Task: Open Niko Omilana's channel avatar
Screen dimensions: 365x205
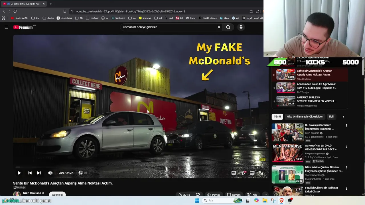Action: pos(17,194)
